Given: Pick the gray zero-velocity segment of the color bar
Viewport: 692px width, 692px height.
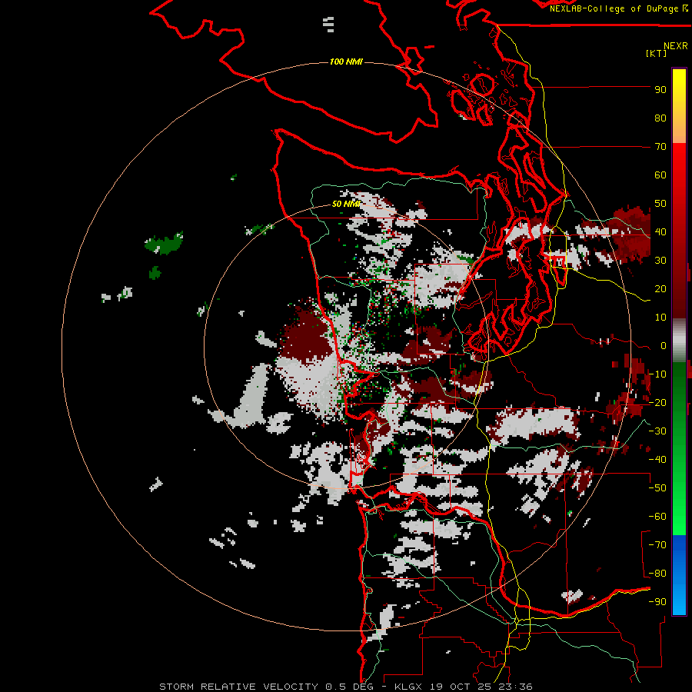Looking at the screenshot, I should (x=679, y=341).
